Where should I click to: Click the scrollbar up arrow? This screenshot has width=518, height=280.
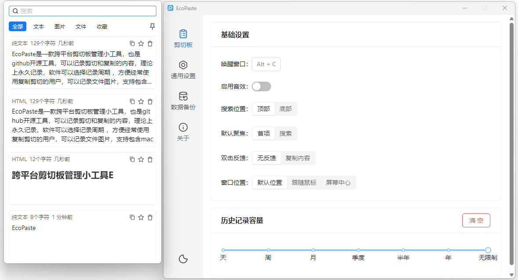[512, 18]
